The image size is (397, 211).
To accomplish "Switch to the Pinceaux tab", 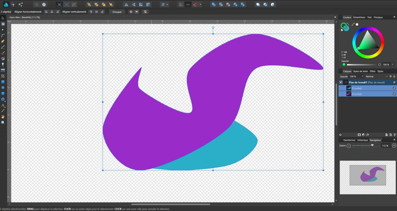I will 378,17.
